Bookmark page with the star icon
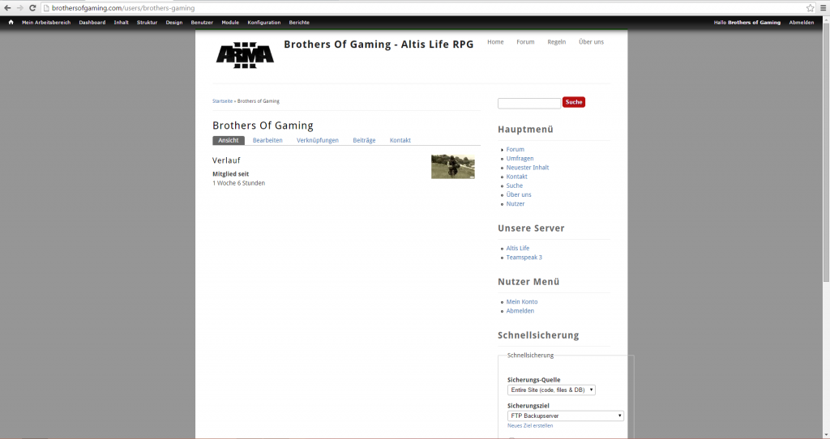This screenshot has height=439, width=830. pos(810,7)
